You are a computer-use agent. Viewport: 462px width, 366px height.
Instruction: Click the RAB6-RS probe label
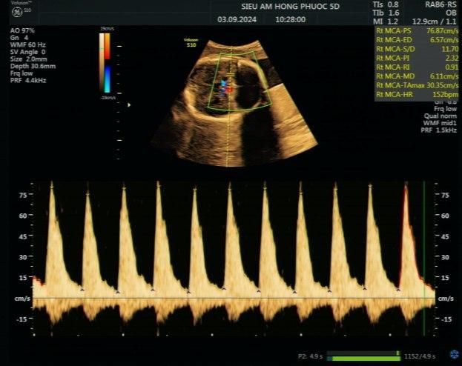[440, 4]
